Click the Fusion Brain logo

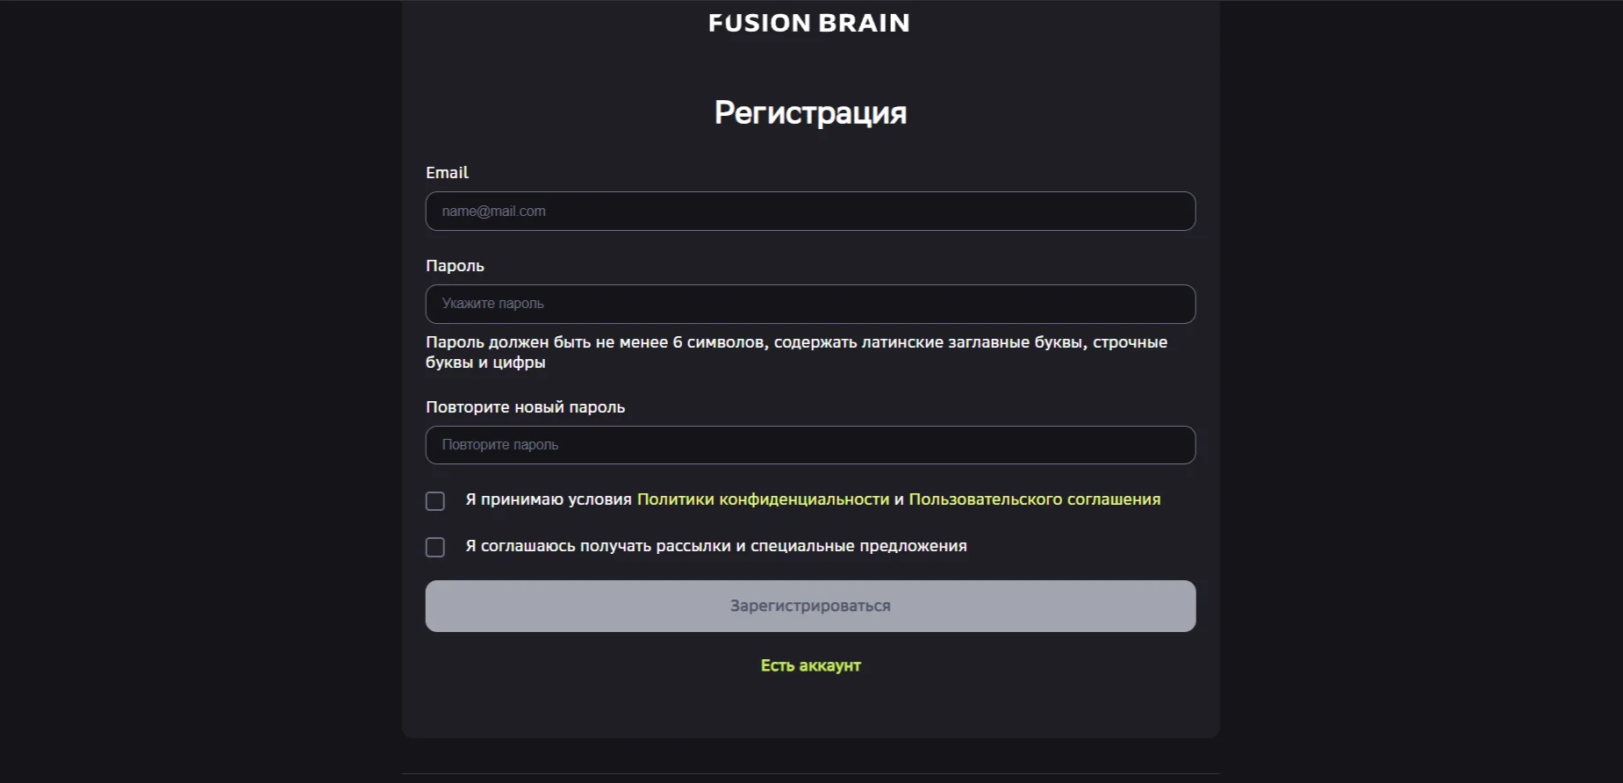(808, 23)
